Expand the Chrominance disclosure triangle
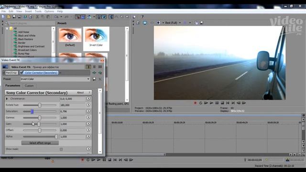306x172 pixels. click(x=7, y=99)
